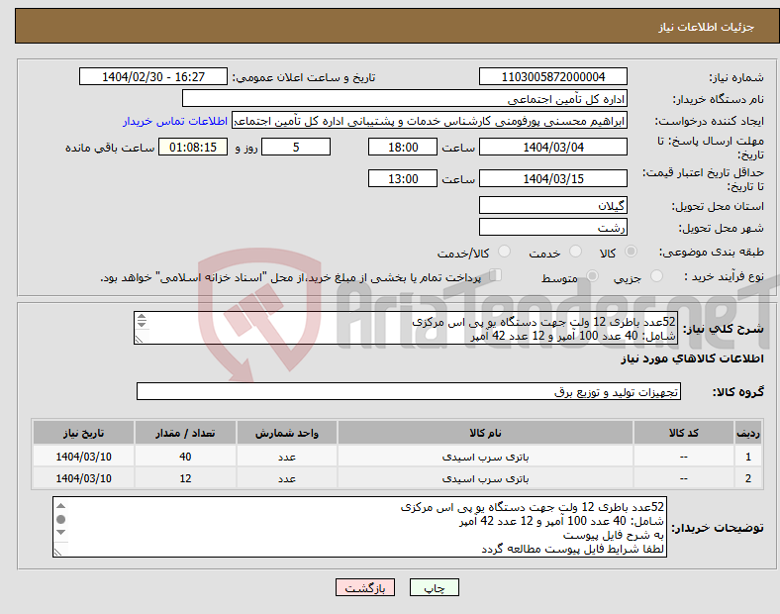Select the جزیی purchase type radio
The height and width of the screenshot is (614, 780).
click(656, 276)
